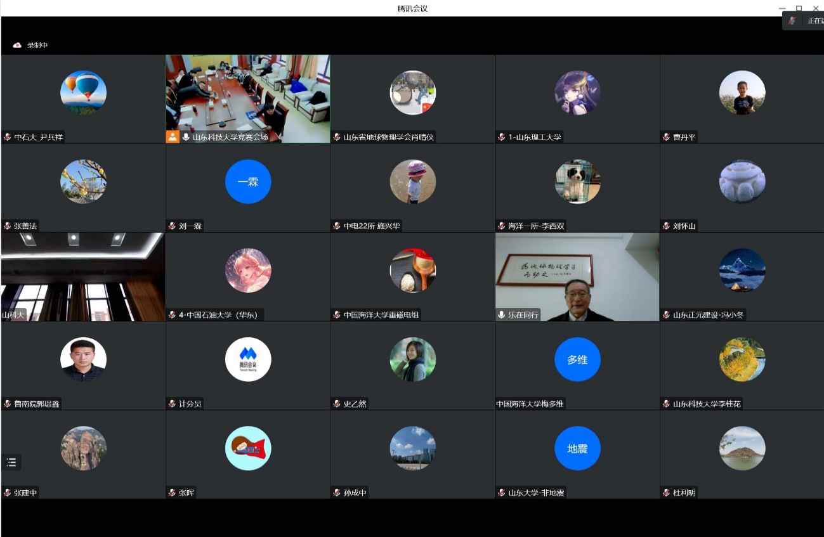Click muted mic icon next to 杜利明
This screenshot has height=537, width=824.
[667, 493]
